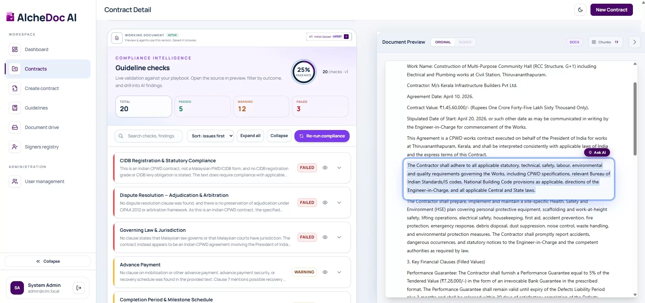Click the document preview vertical scrollbar
Screen dimensions: 645x303
[635, 119]
